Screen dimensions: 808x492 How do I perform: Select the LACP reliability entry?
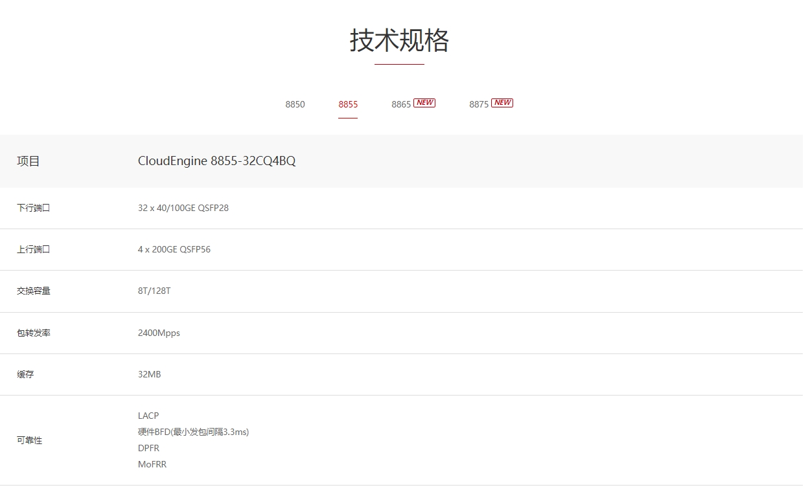(x=148, y=416)
